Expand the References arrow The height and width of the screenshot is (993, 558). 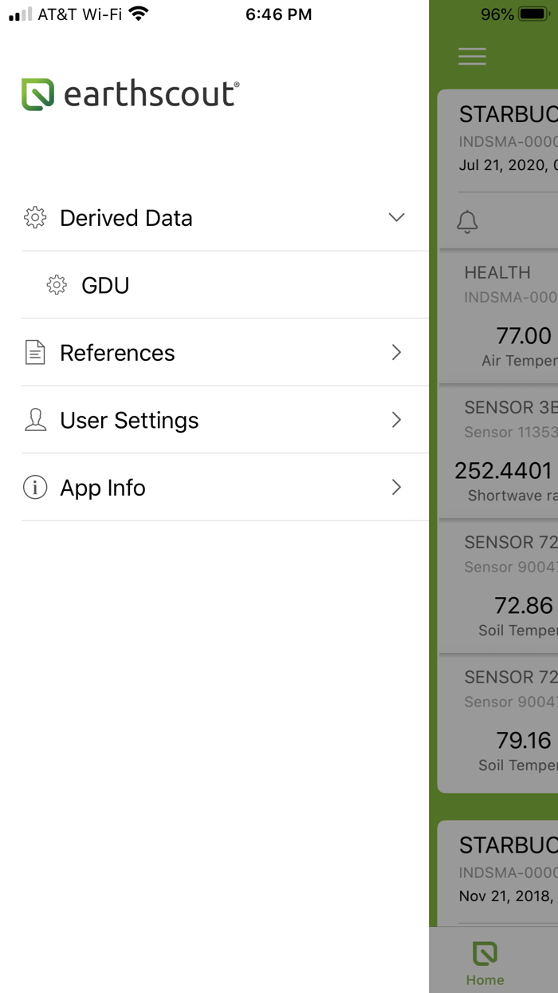click(396, 352)
